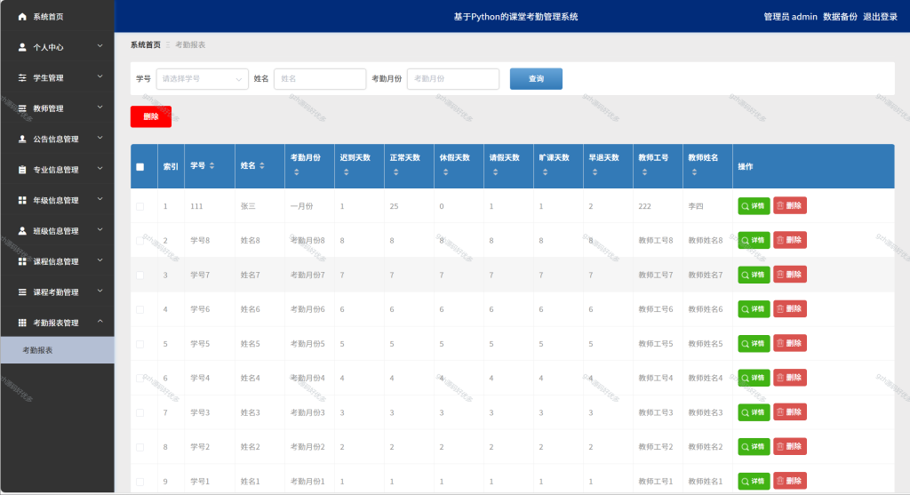Check the row for 学号4
This screenshot has height=495, width=910.
coord(140,379)
